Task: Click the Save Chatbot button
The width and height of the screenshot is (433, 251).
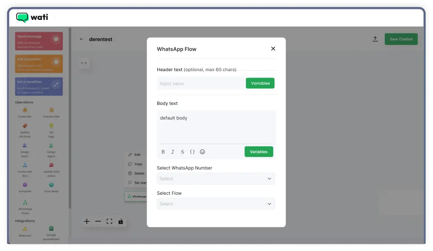Action: pyautogui.click(x=401, y=39)
